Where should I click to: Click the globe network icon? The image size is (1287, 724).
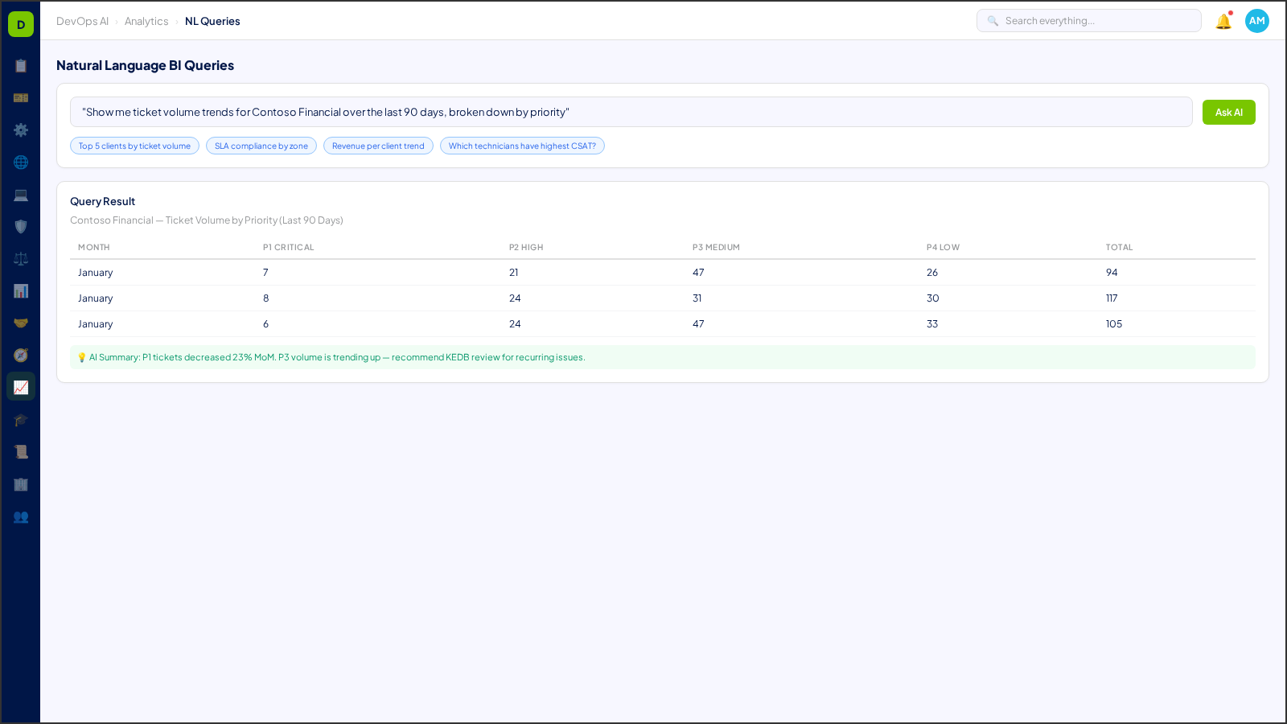[21, 162]
